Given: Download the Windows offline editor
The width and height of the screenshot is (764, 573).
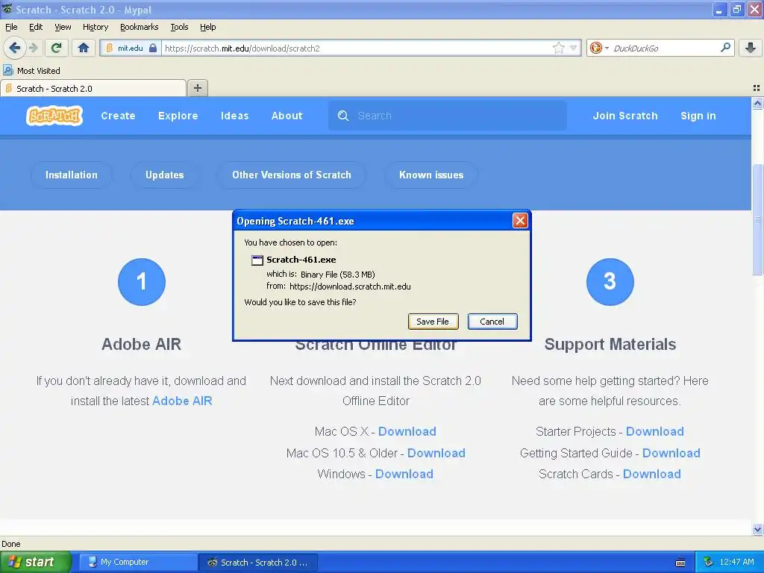Looking at the screenshot, I should 404,474.
